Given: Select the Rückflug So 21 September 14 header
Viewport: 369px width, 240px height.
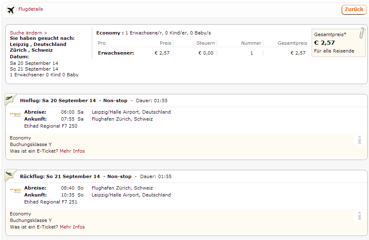Looking at the screenshot, I should click(x=60, y=176).
